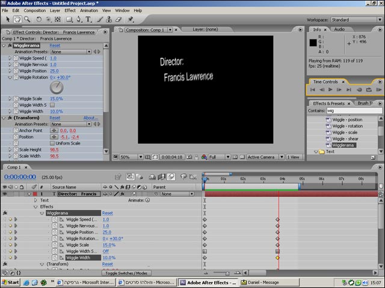Collapse the Wiggle Rotation property
Viewport: 385px width, 288px height.
[10, 77]
